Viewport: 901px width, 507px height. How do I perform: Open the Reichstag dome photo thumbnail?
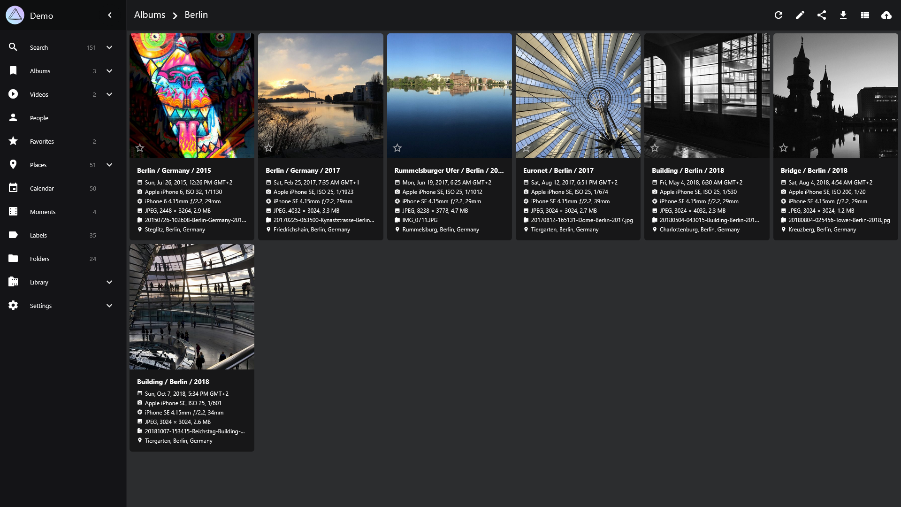point(192,307)
